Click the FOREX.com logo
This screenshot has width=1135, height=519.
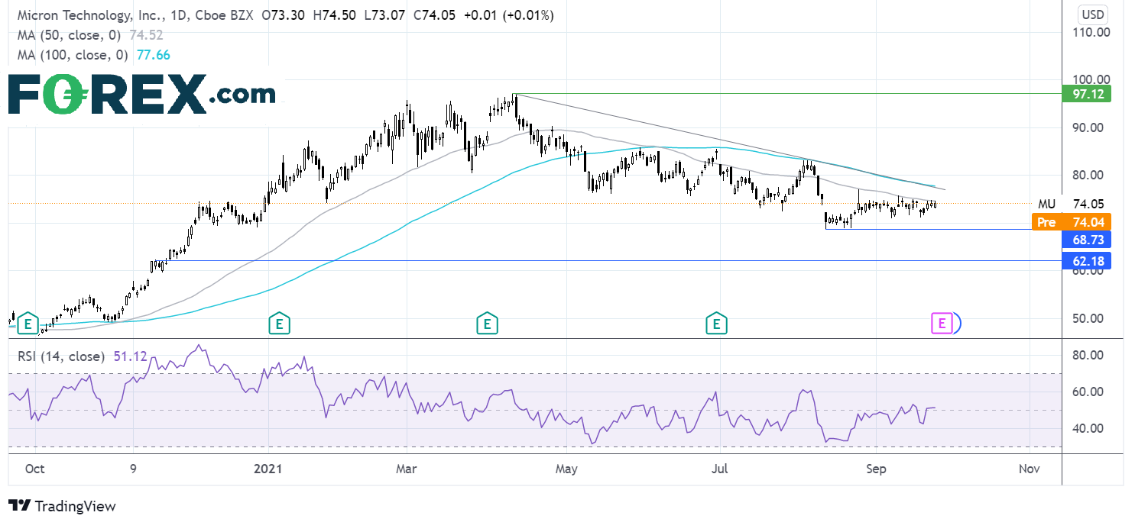tap(141, 94)
